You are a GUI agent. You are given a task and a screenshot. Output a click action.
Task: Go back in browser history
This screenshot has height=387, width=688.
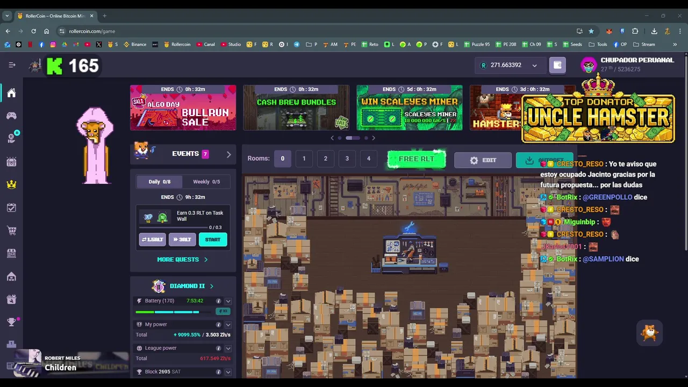click(x=8, y=31)
